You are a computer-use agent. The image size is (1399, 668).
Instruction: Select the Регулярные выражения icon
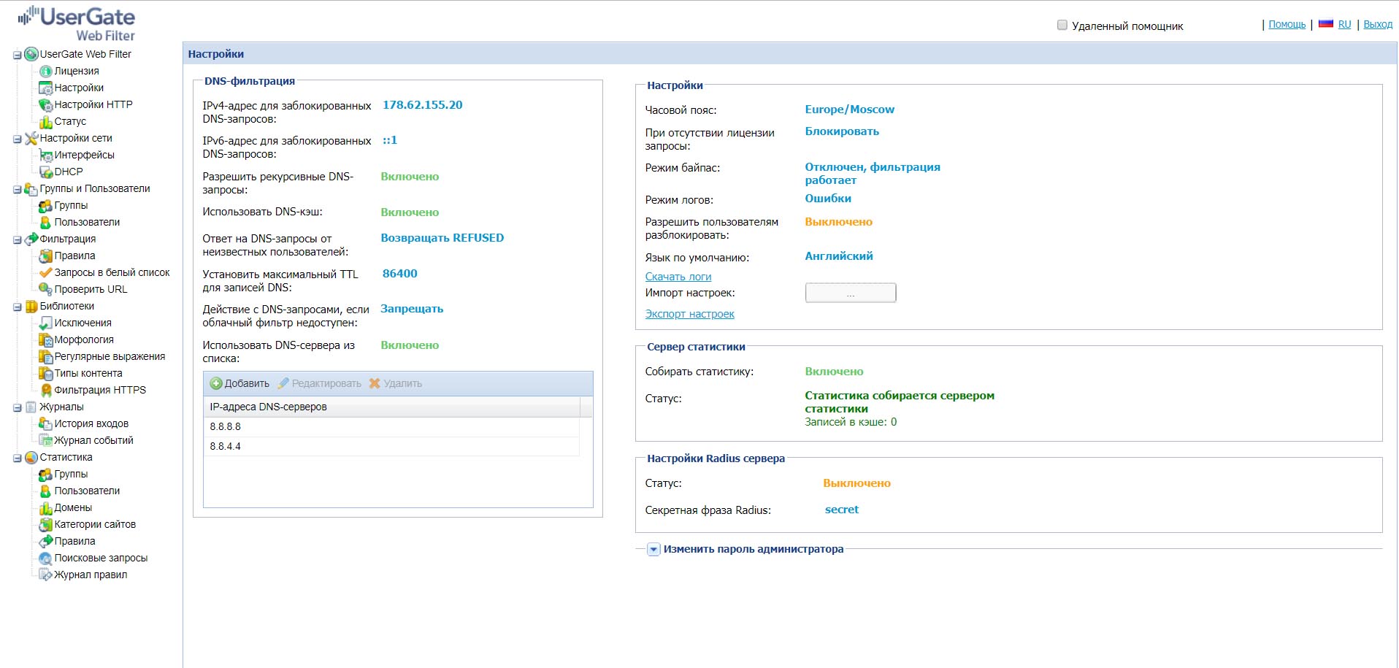click(x=46, y=356)
